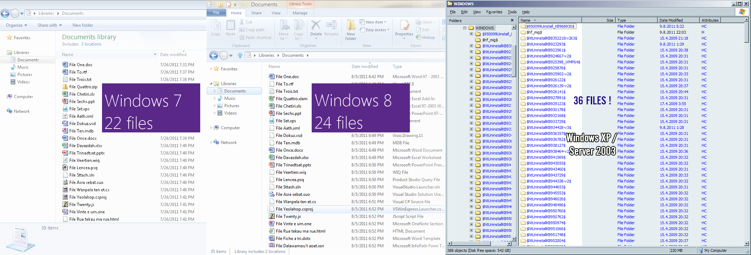The width and height of the screenshot is (751, 255).
Task: Click Libraries in Windows 7 address bar
Action: click(x=46, y=13)
